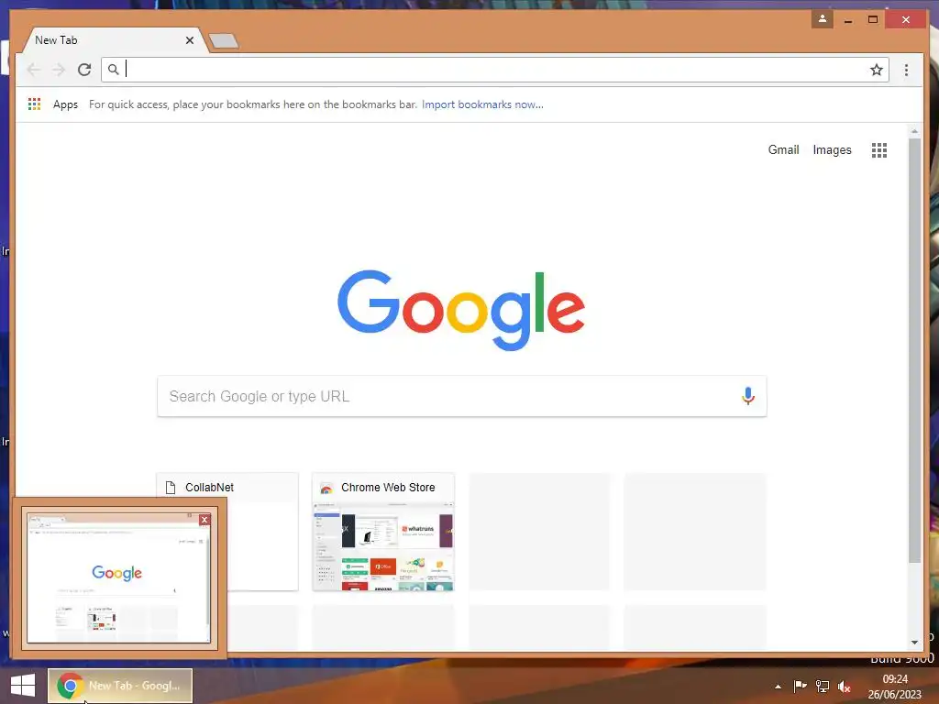Show hidden tray icons arrow
The width and height of the screenshot is (939, 704).
coord(778,687)
